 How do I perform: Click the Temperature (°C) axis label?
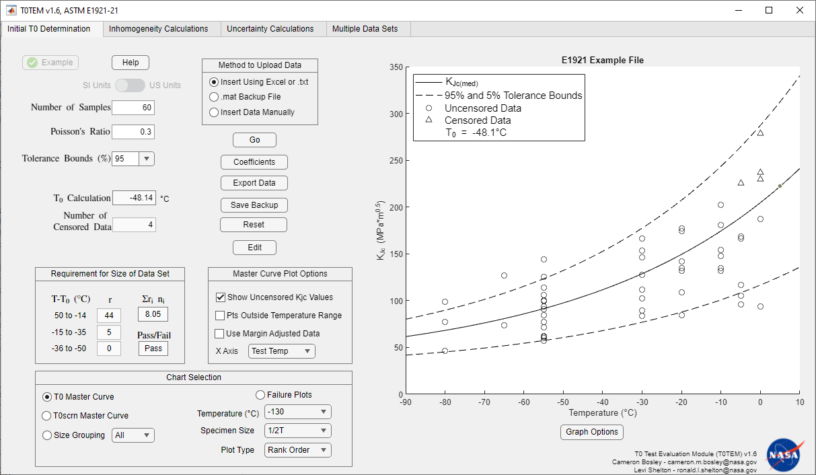(x=603, y=412)
